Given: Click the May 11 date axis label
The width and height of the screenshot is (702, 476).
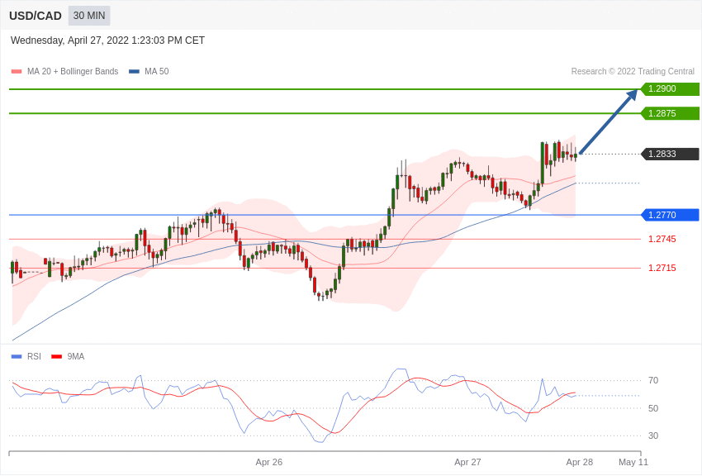Looking at the screenshot, I should (633, 462).
